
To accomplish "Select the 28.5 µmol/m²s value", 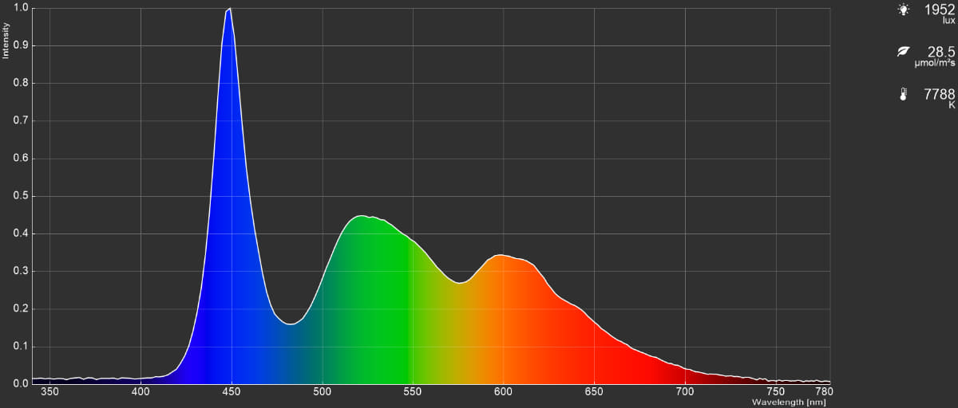I will (940, 52).
